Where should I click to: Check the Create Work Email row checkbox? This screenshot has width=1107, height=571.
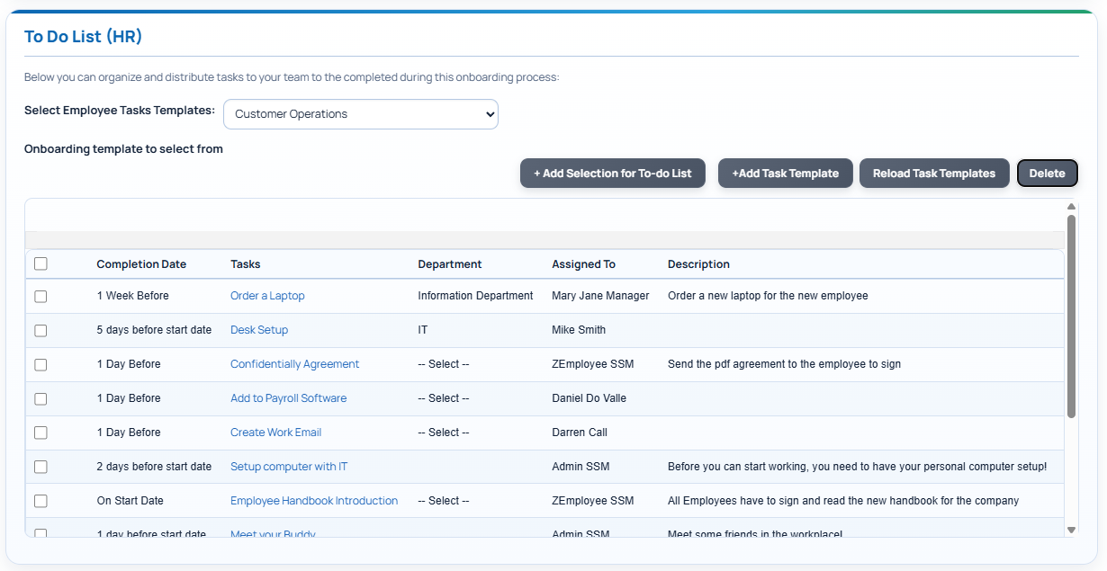click(40, 433)
